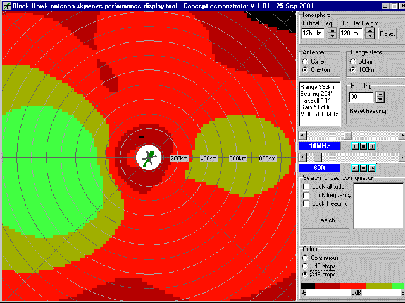The width and height of the screenshot is (405, 303).
Task: Click the 0dB label under the colour legend
Action: 356,293
